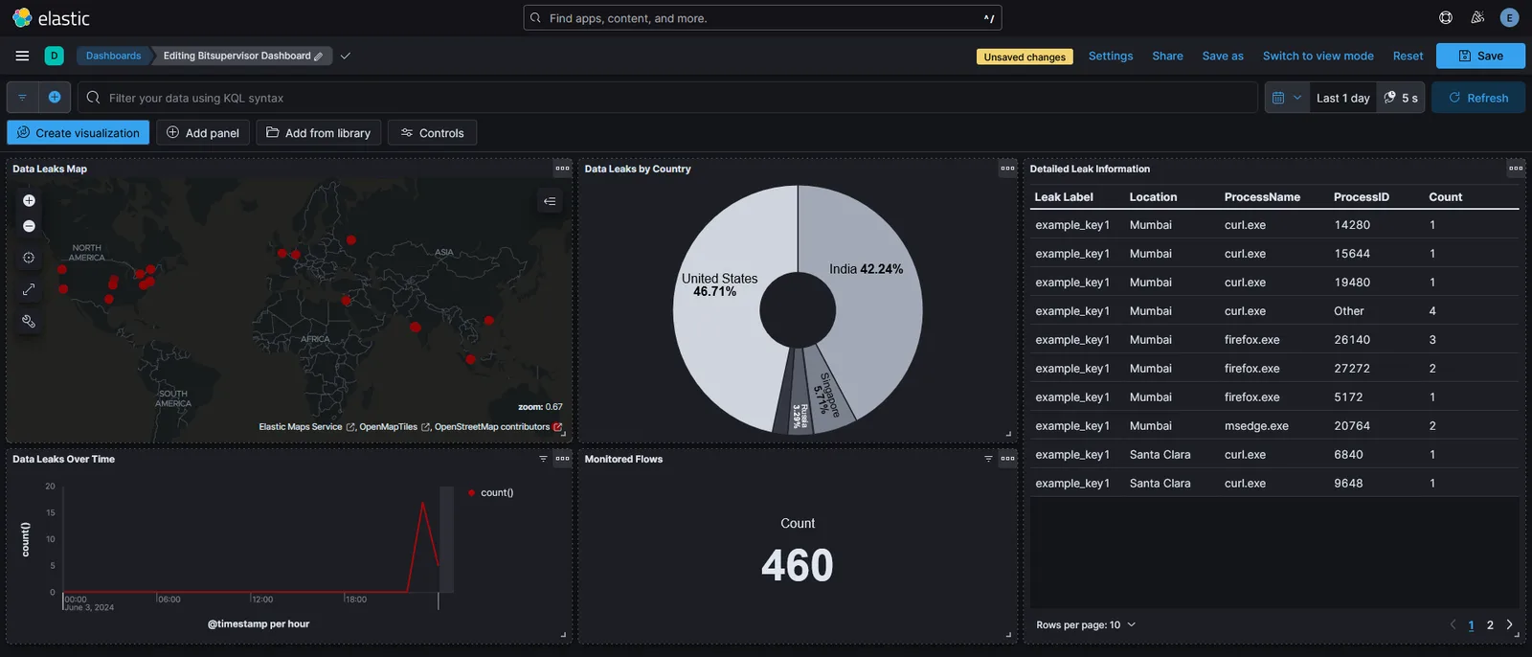Sort table by Leak Label column
Viewport: 1532px width, 657px height.
[1064, 196]
